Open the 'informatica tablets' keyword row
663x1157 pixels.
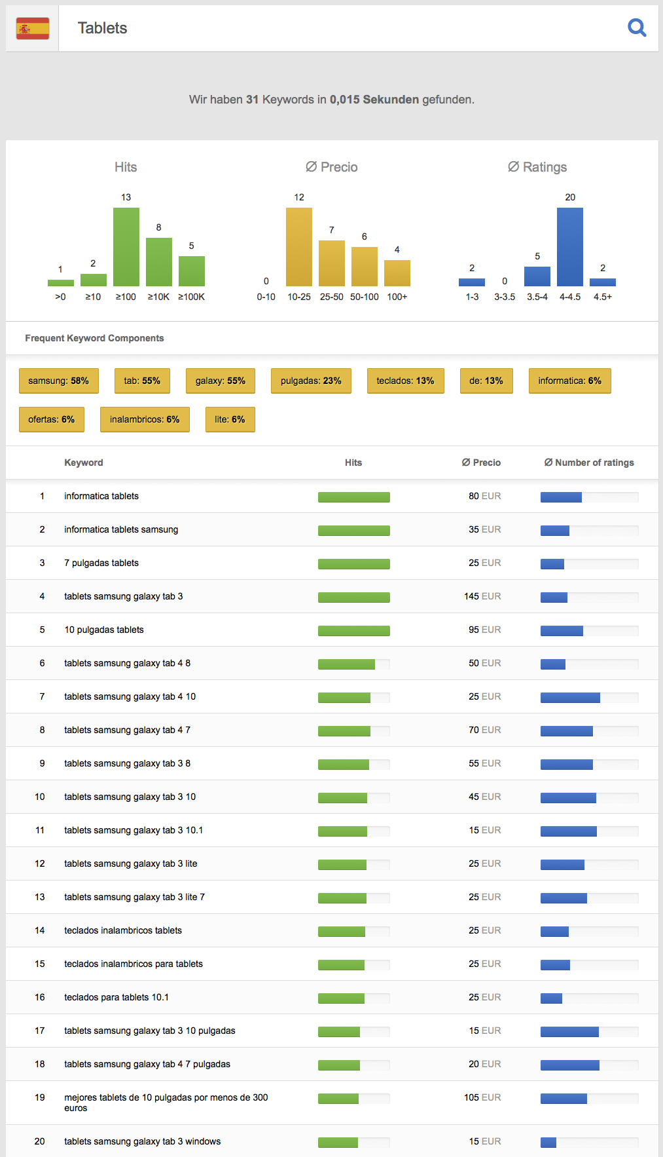coord(101,496)
